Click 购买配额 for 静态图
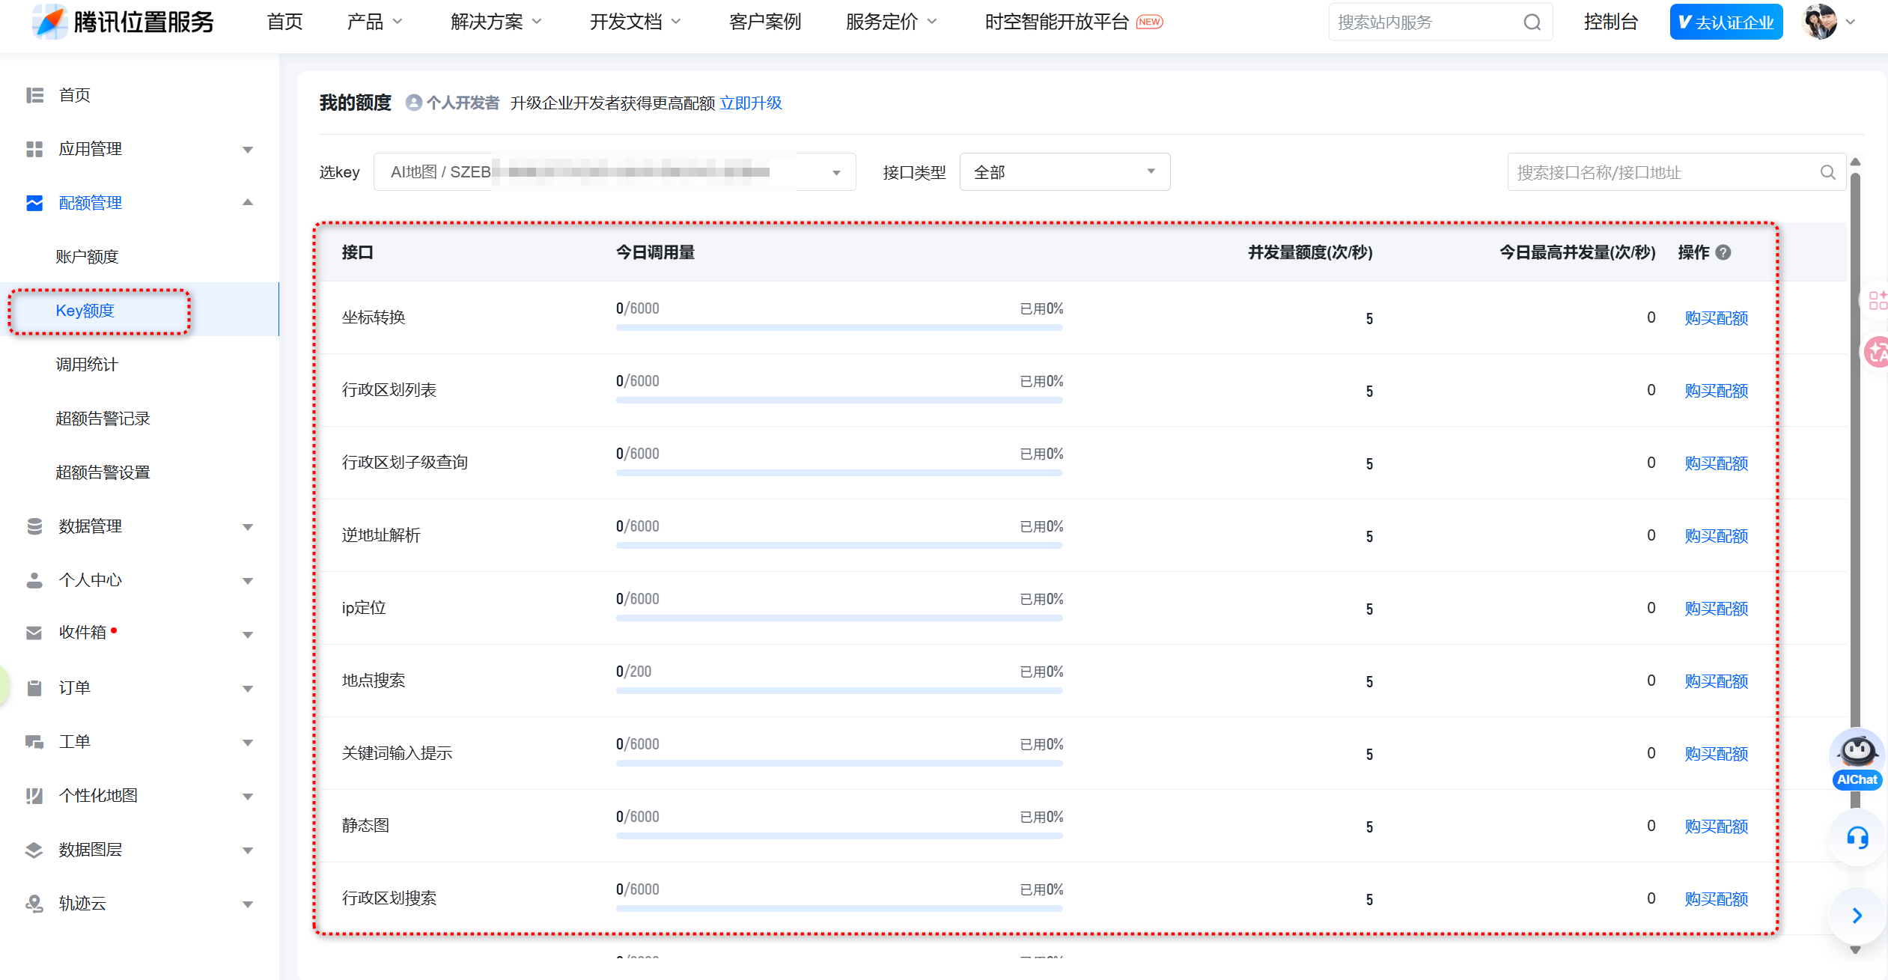The width and height of the screenshot is (1888, 980). [x=1717, y=827]
